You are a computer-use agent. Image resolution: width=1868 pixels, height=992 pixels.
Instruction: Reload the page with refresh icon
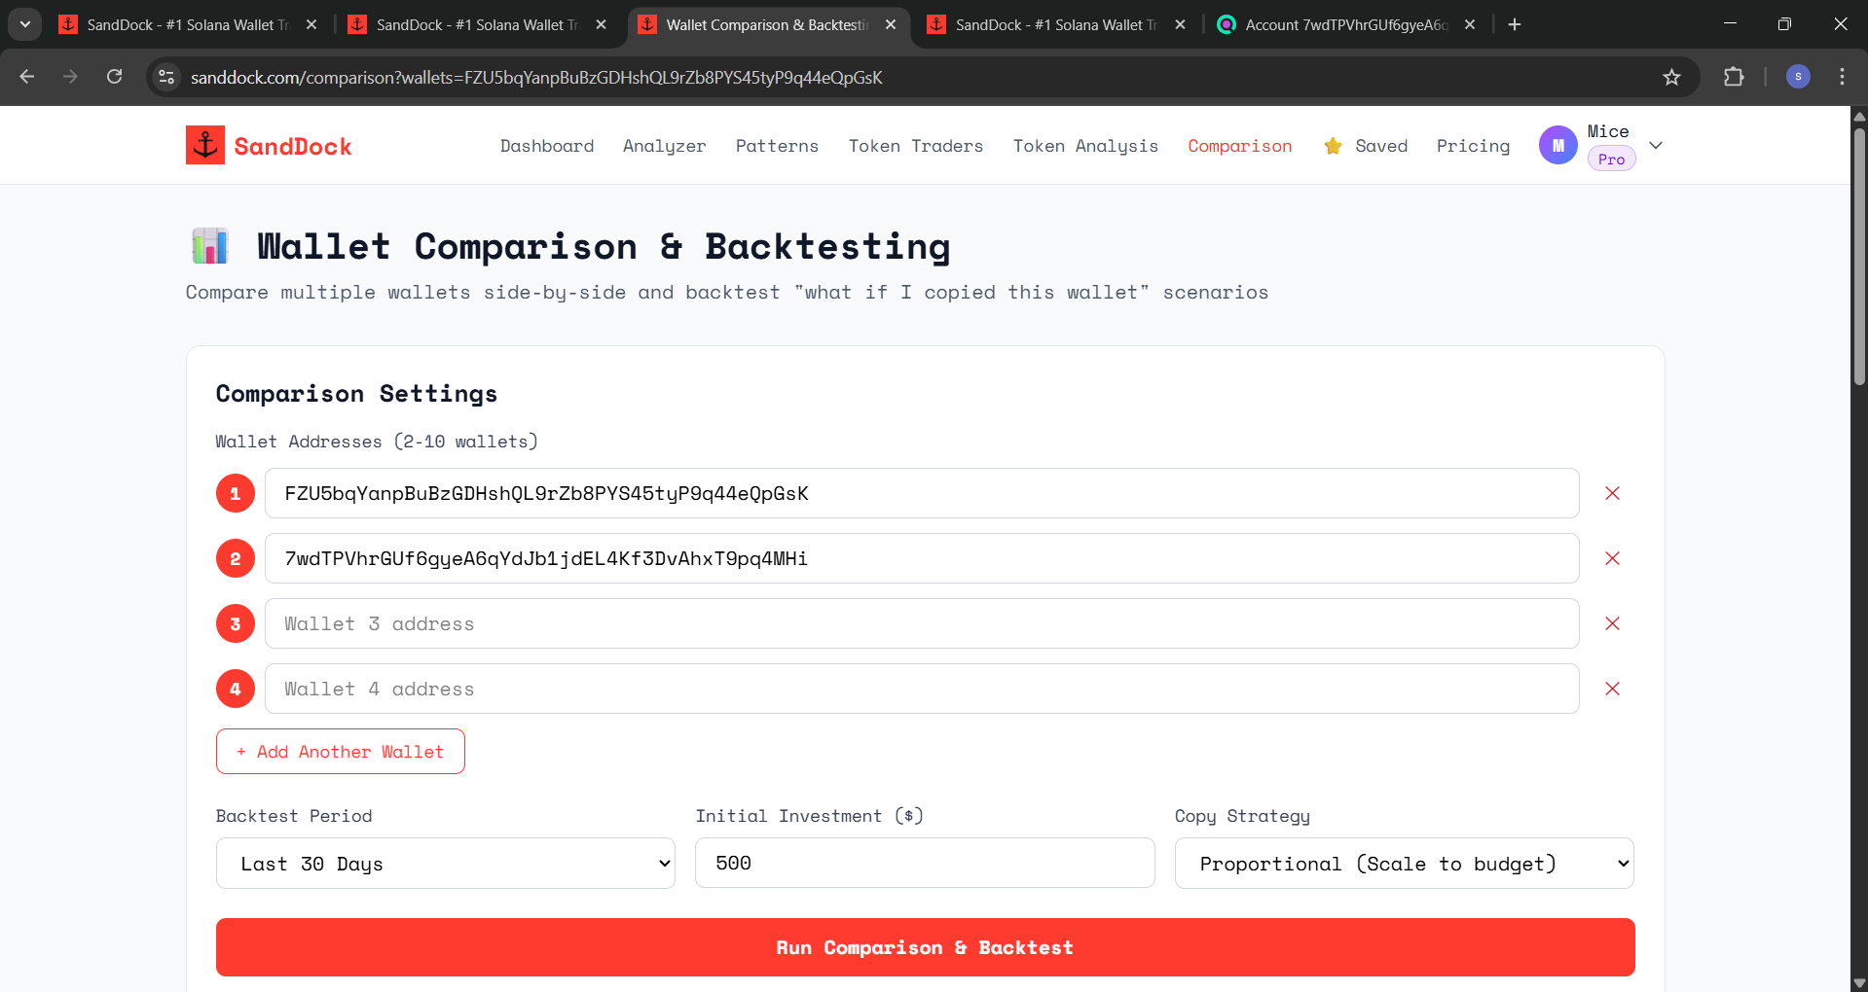(114, 77)
